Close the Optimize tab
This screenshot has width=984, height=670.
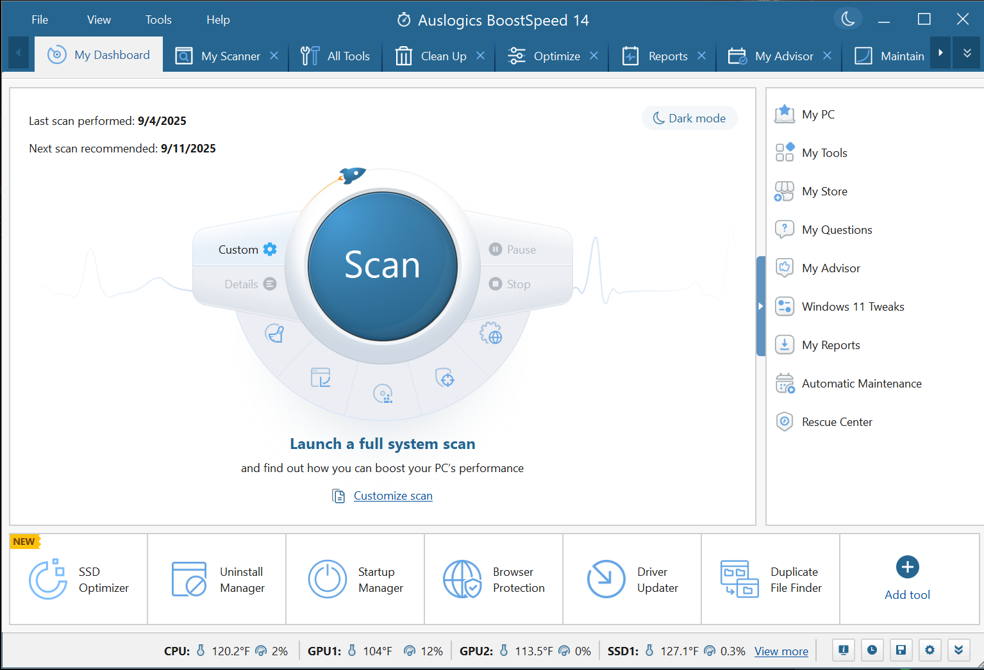pyautogui.click(x=594, y=56)
